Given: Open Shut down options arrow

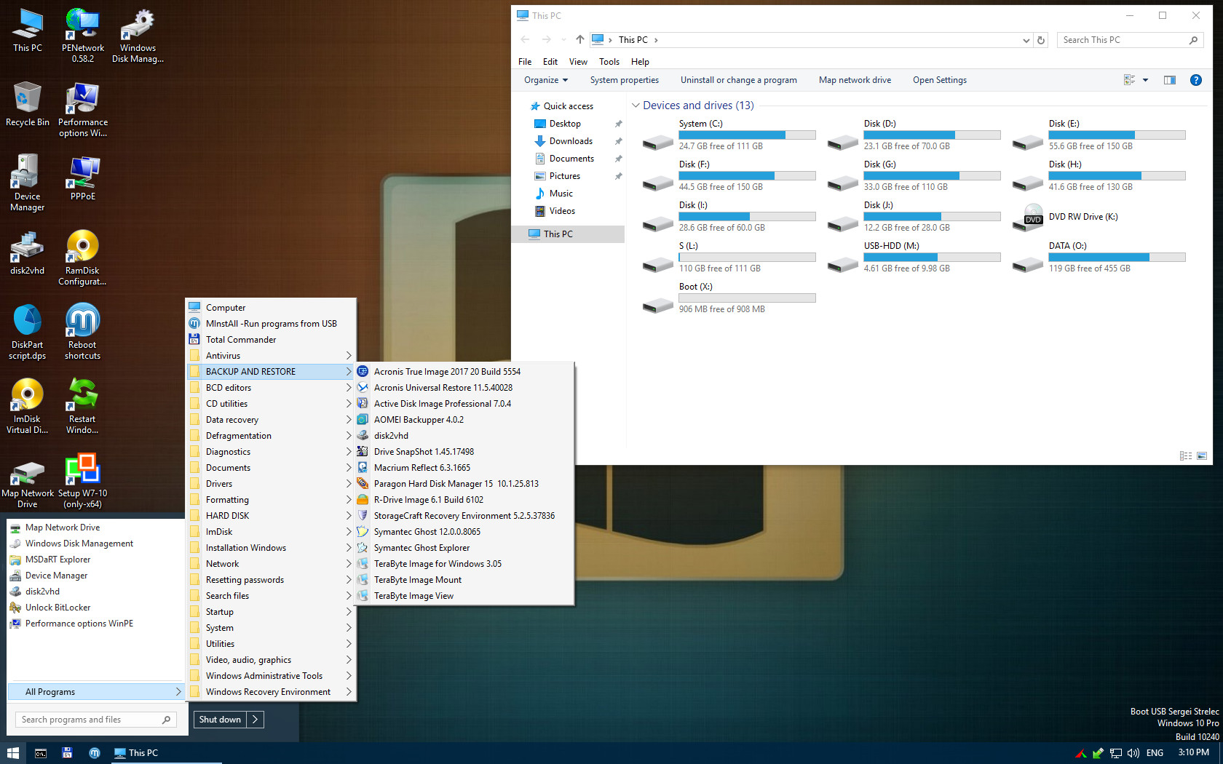Looking at the screenshot, I should (255, 720).
